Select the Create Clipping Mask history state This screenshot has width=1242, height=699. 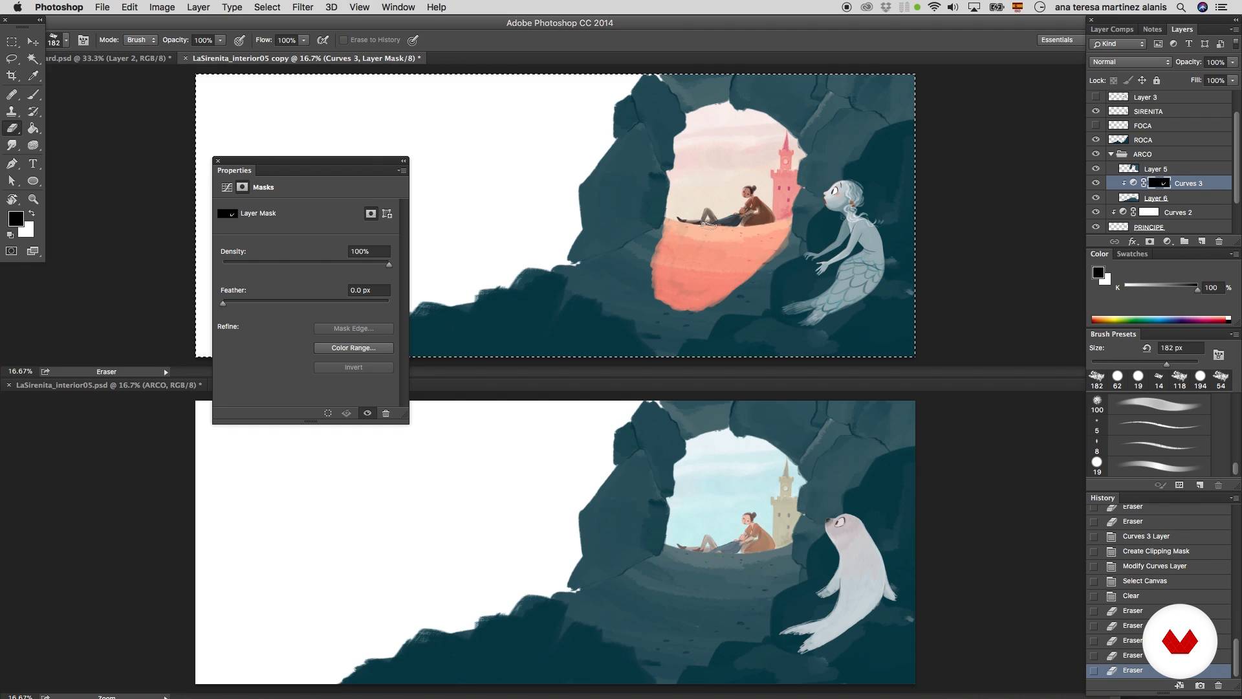tap(1159, 551)
